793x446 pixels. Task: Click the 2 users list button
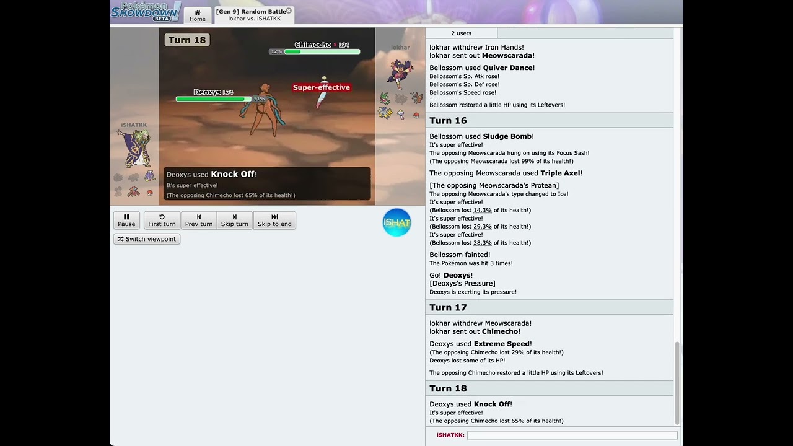pyautogui.click(x=462, y=33)
